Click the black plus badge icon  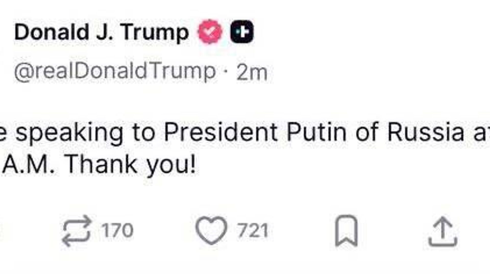tap(242, 32)
